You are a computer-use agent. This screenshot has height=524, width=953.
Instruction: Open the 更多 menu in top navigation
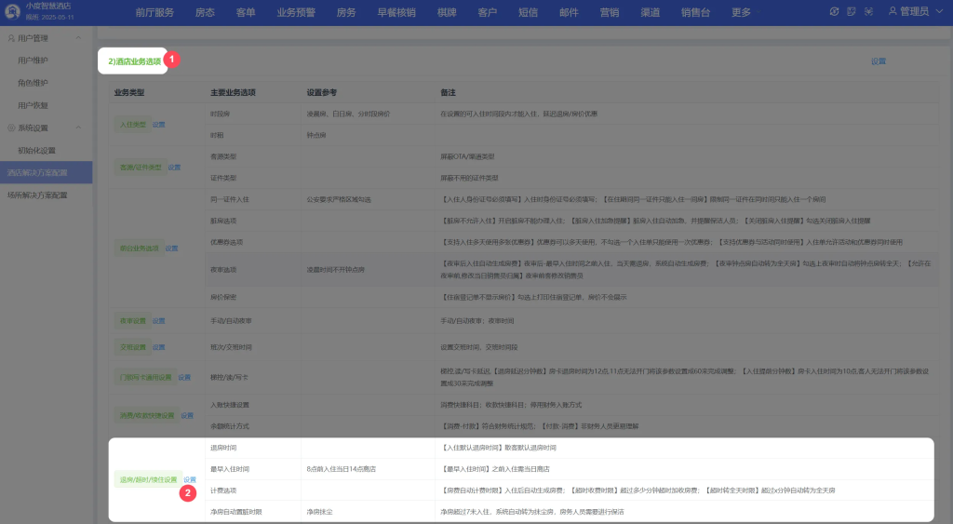tap(742, 12)
